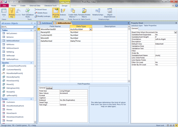Click the navigation pane Search field
Image resolution: width=178 pixels, height=127 pixels.
[x=17, y=27]
